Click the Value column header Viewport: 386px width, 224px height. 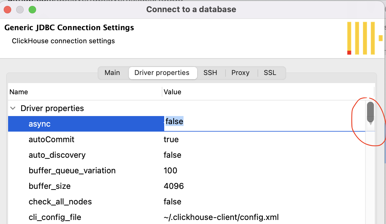point(172,92)
